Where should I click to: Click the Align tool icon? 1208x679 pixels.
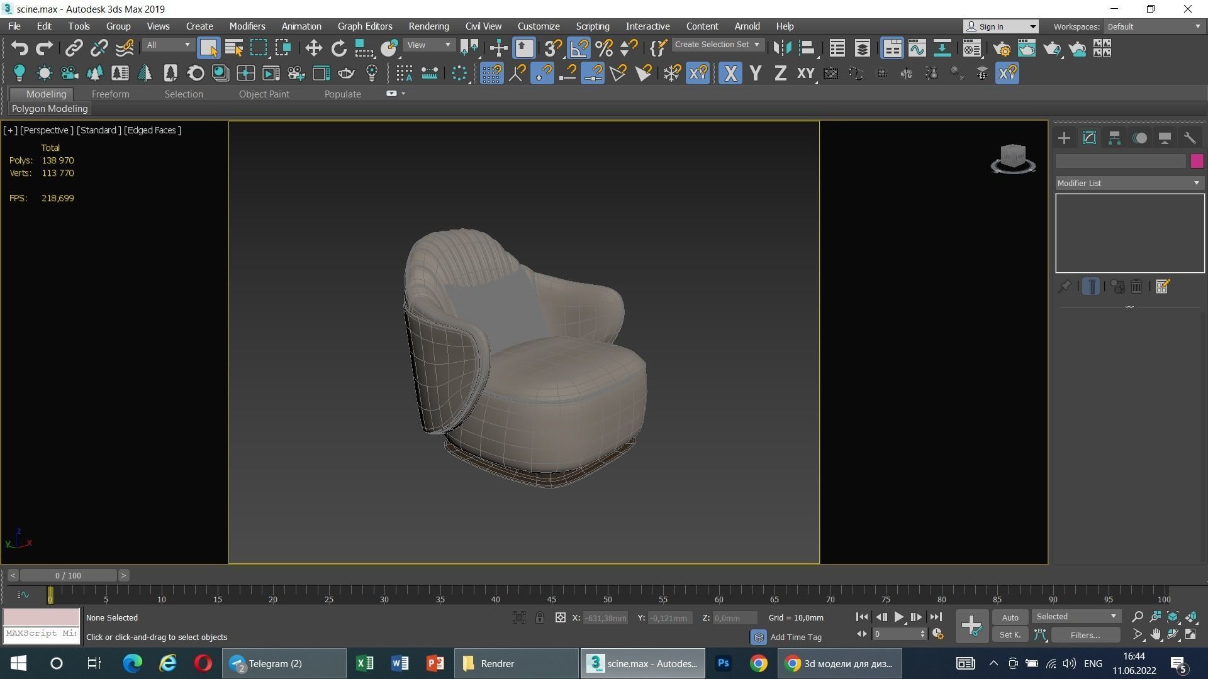pos(807,48)
